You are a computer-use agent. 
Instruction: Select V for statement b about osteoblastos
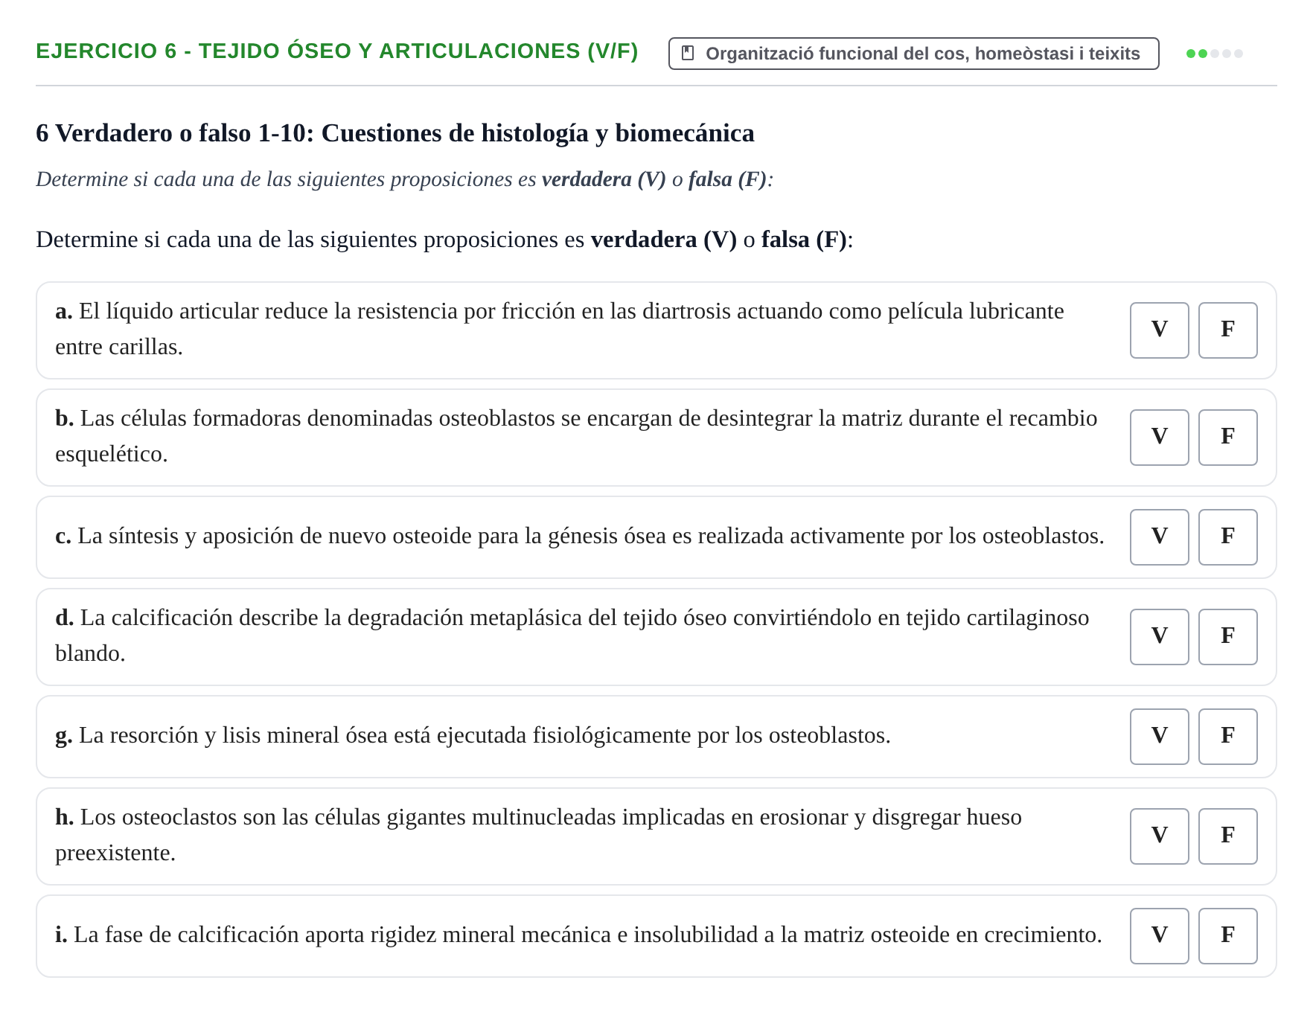click(1159, 437)
